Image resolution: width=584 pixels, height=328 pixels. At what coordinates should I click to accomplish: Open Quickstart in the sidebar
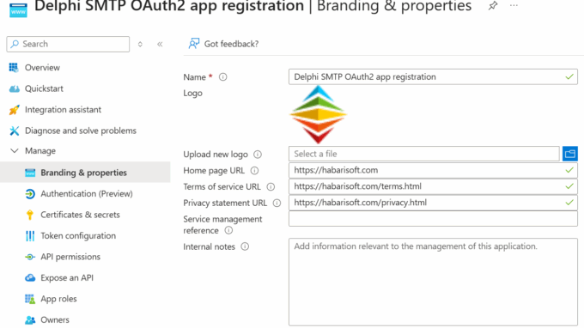click(x=44, y=88)
